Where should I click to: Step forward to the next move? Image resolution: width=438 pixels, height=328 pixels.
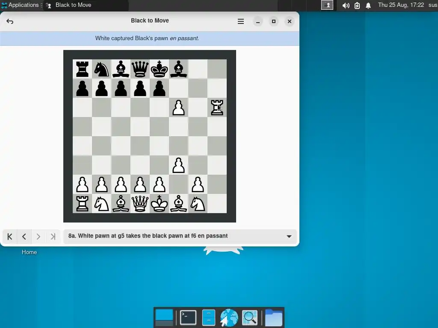click(38, 237)
